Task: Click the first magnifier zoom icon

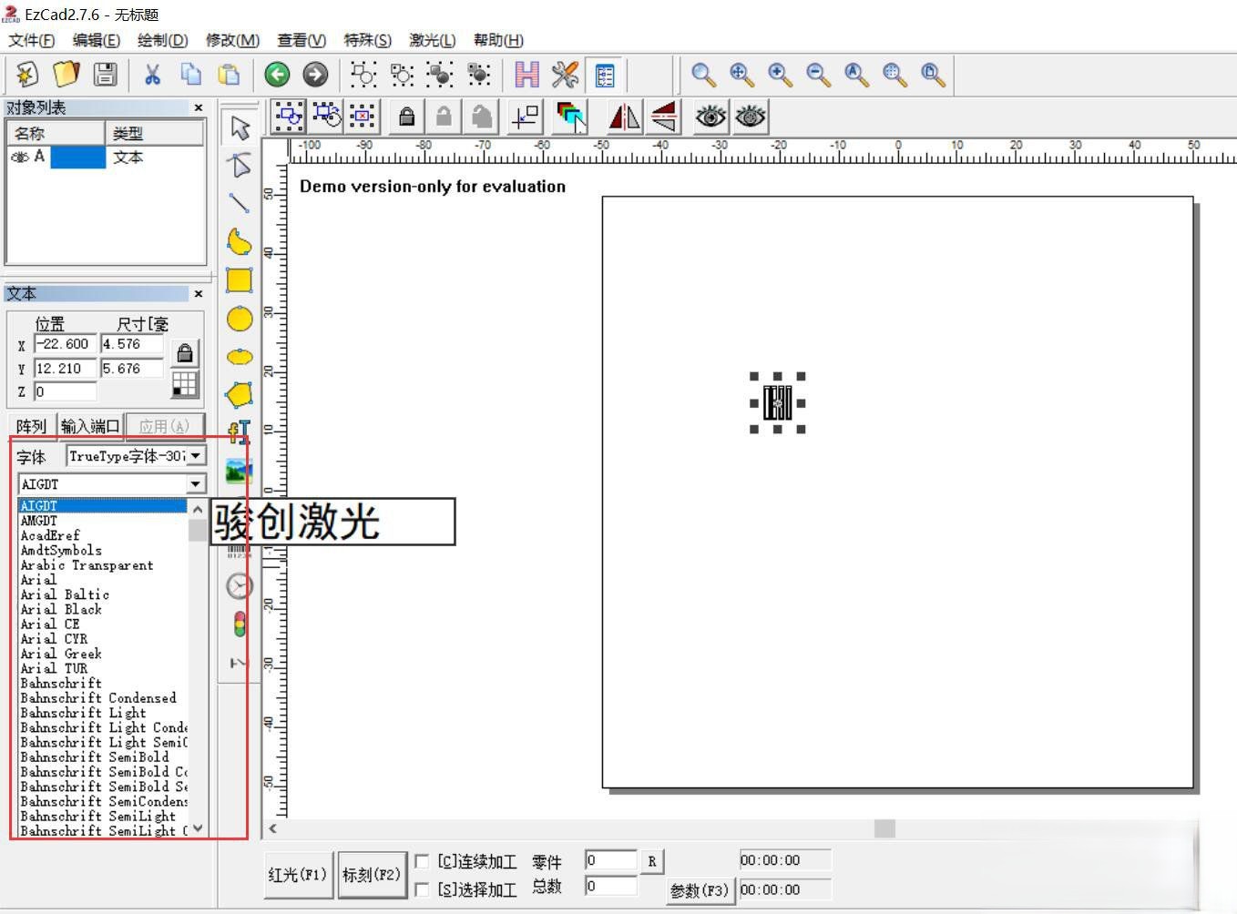Action: (x=702, y=74)
